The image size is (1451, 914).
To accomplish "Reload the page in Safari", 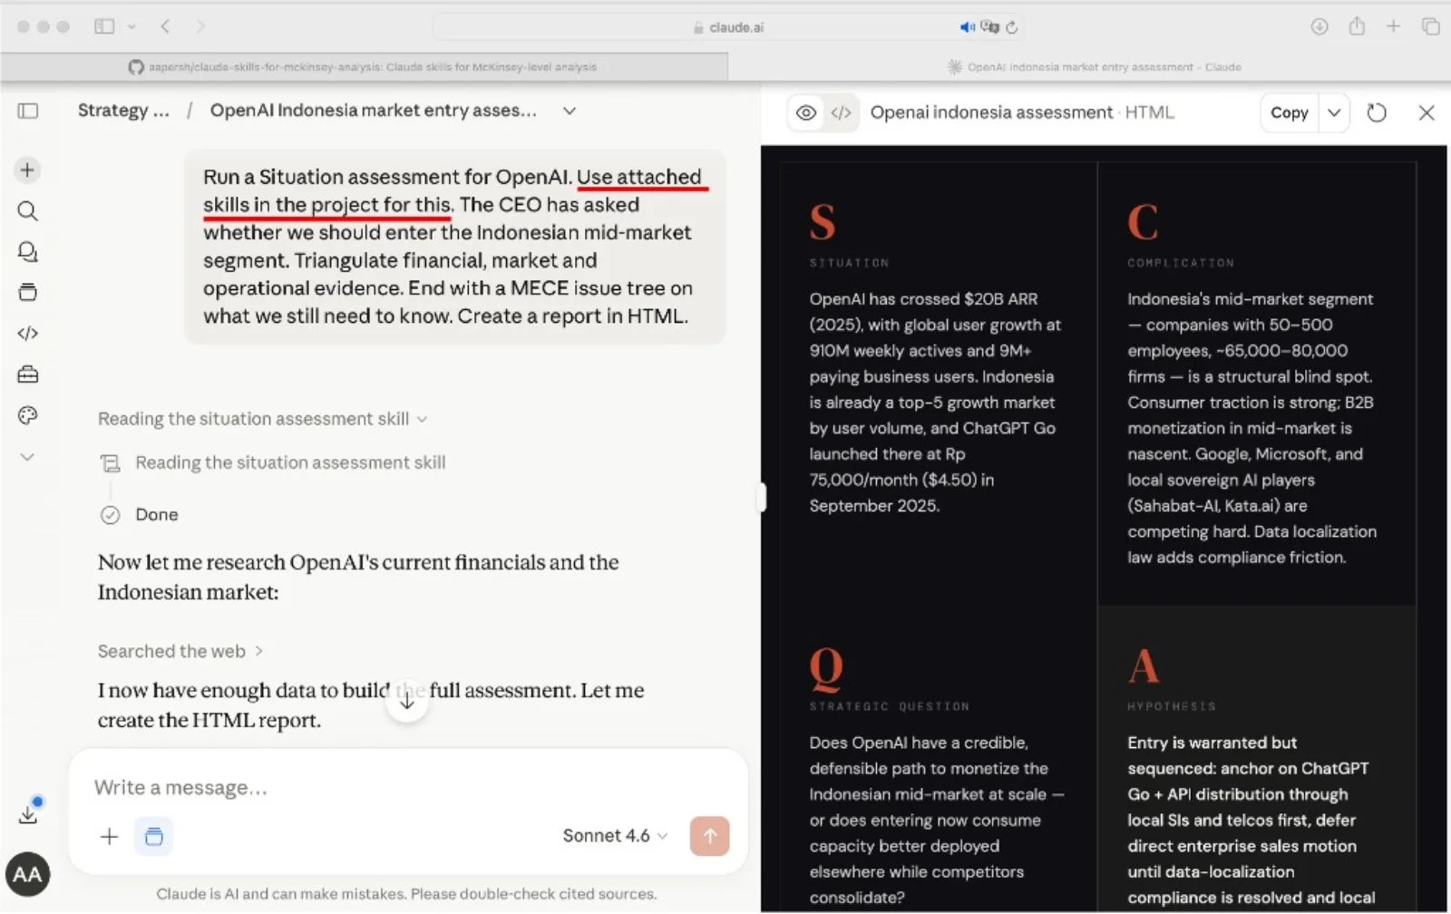I will click(x=1012, y=27).
